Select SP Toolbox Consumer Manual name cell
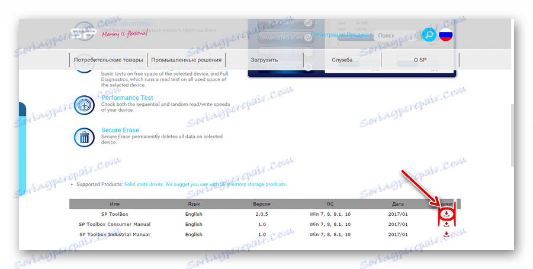The height and width of the screenshot is (269, 533). coord(114,224)
